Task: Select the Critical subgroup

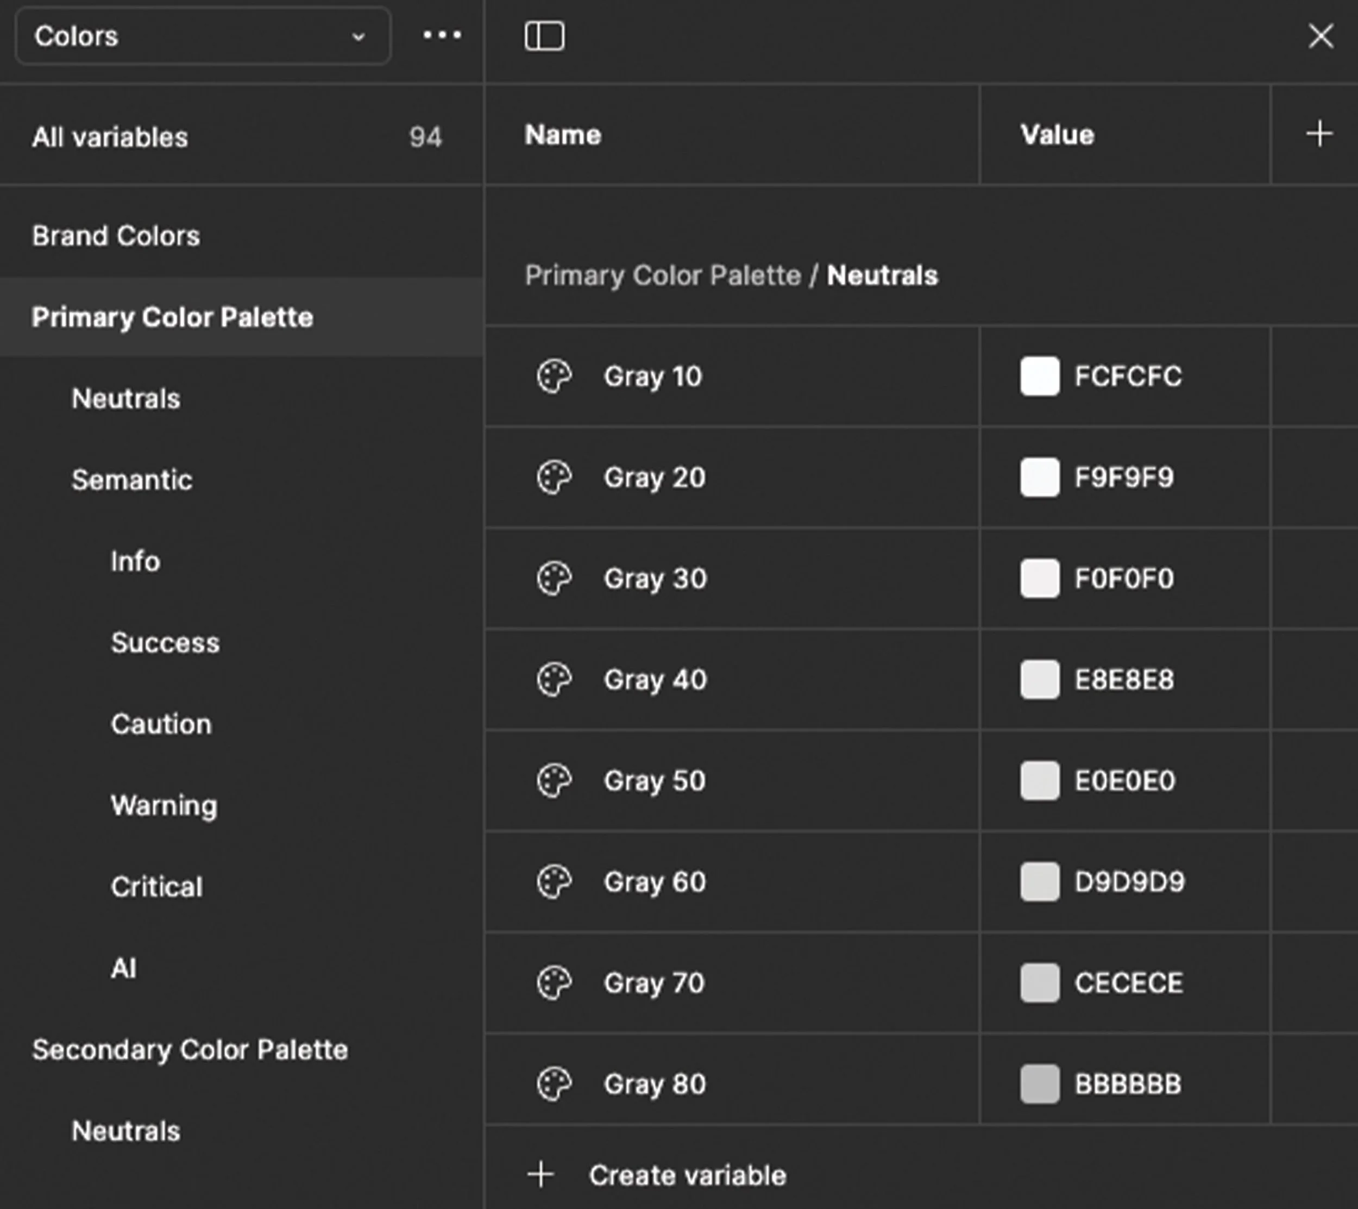Action: 156,887
